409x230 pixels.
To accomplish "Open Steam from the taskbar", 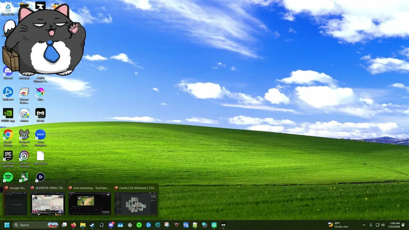I will pyautogui.click(x=92, y=225).
